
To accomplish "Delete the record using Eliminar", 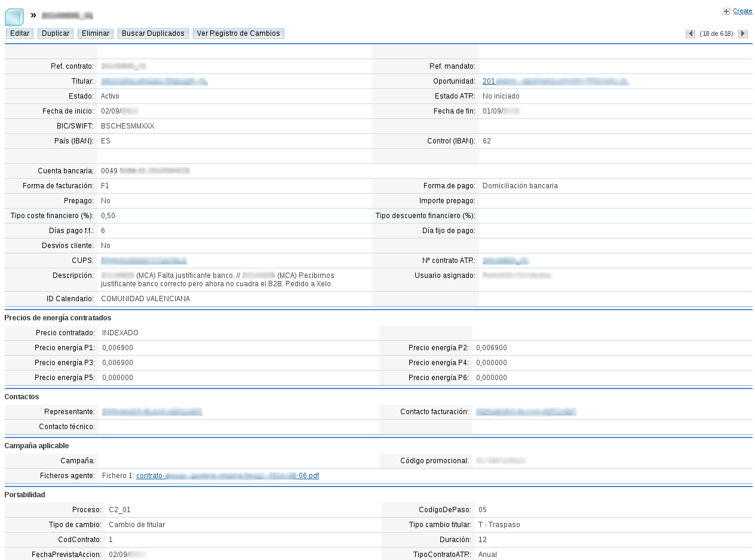I will (x=95, y=33).
